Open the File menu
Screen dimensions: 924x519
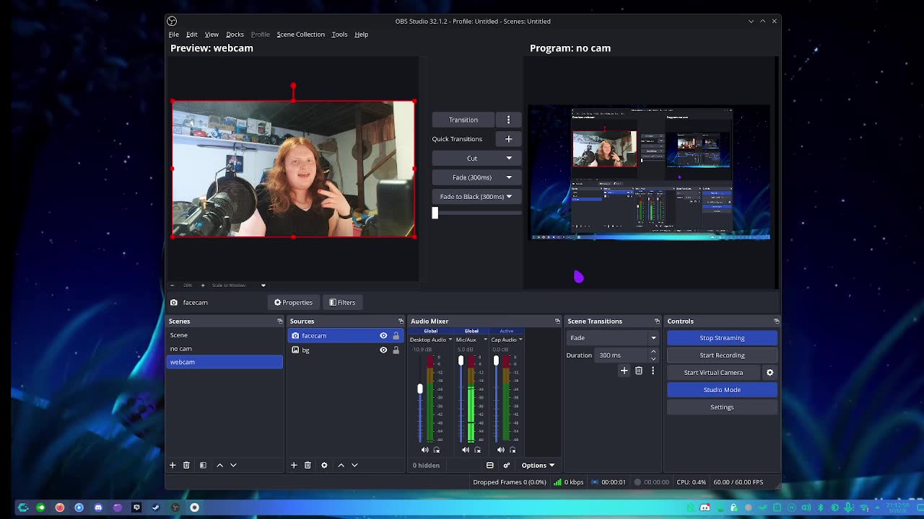174,35
